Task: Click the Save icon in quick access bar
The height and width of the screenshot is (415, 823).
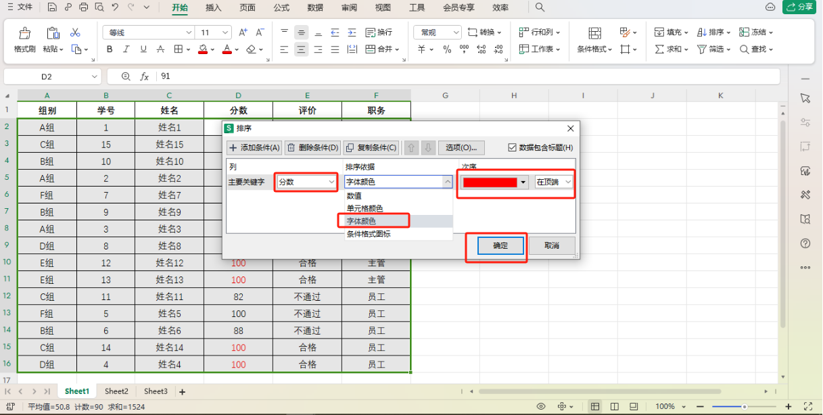Action: coord(53,7)
